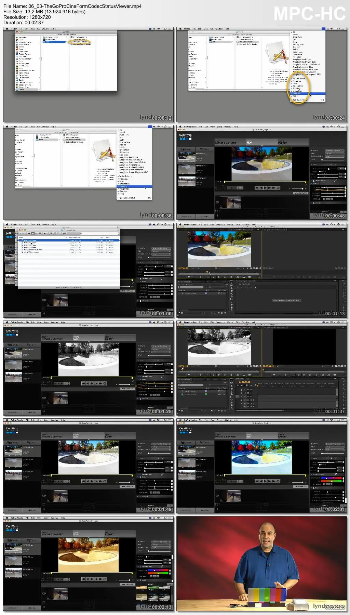Open the Step 1 Import & Convert tab in the 00:00:48 frame
This screenshot has width=350, height=615.
point(230,142)
